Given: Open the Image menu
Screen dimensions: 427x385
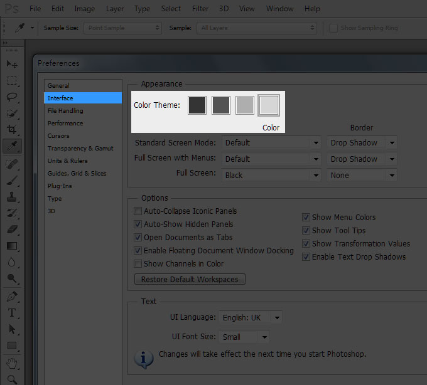Looking at the screenshot, I should point(84,9).
